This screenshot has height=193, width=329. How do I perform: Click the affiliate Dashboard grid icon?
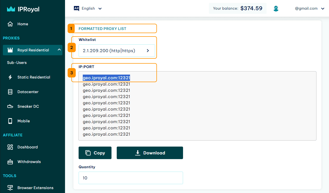tap(10, 147)
